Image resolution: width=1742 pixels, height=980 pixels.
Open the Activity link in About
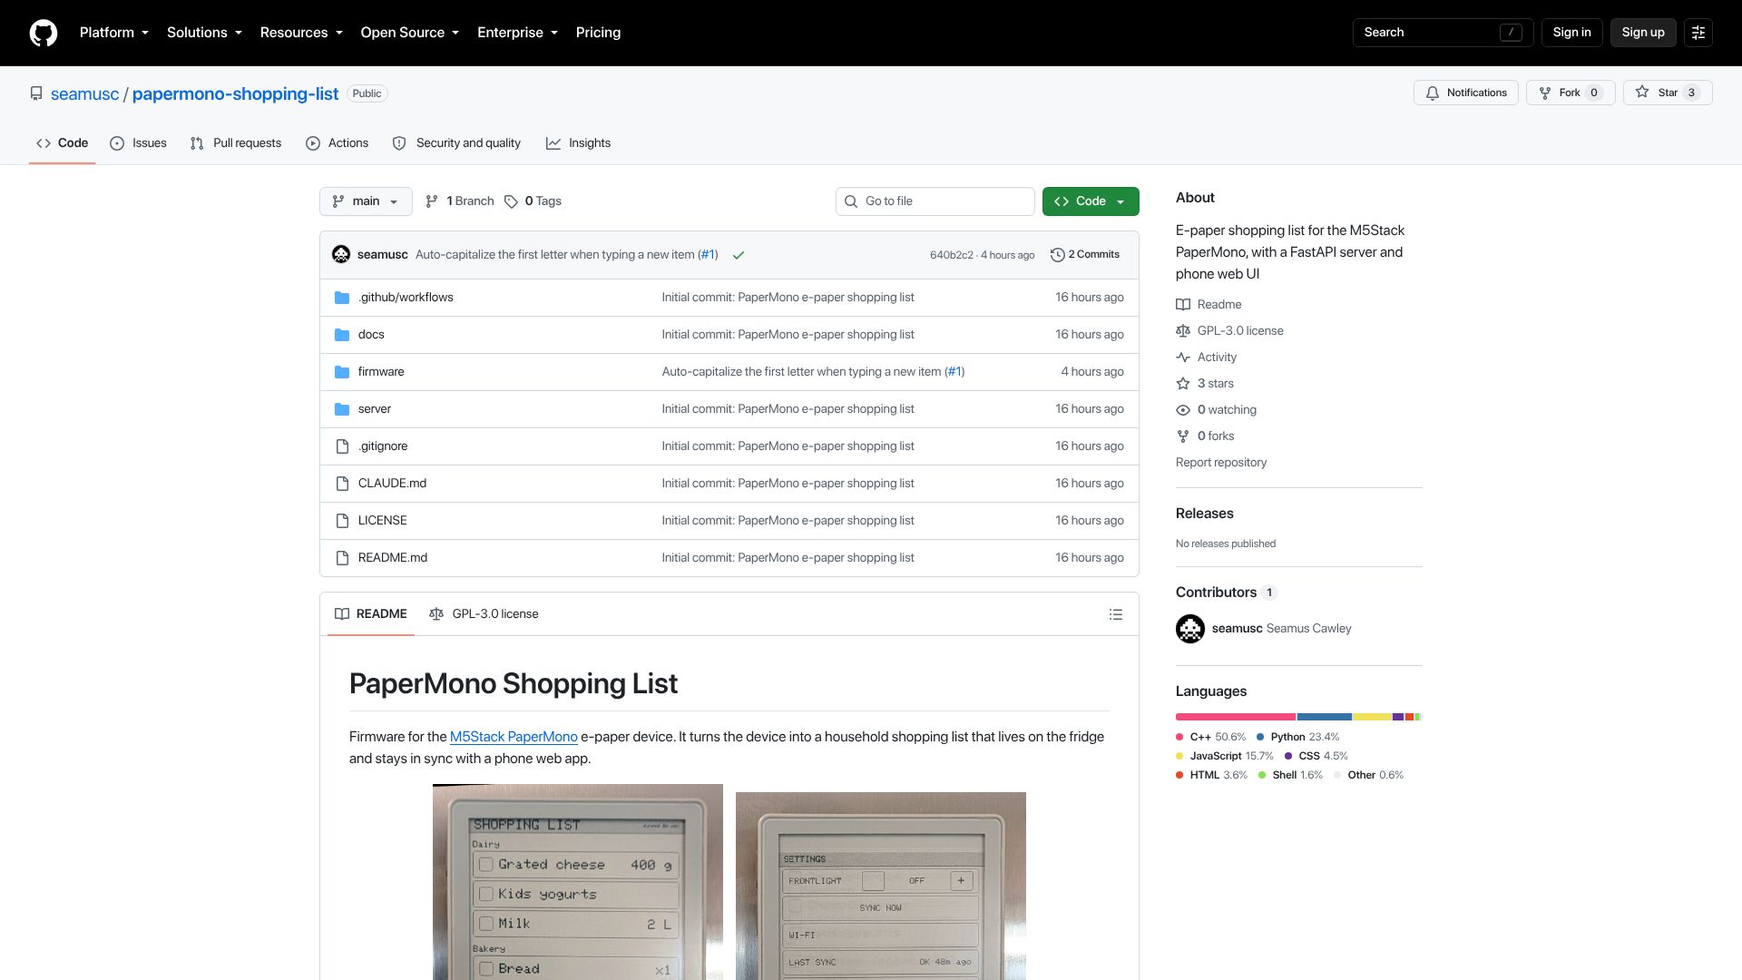(x=1207, y=358)
